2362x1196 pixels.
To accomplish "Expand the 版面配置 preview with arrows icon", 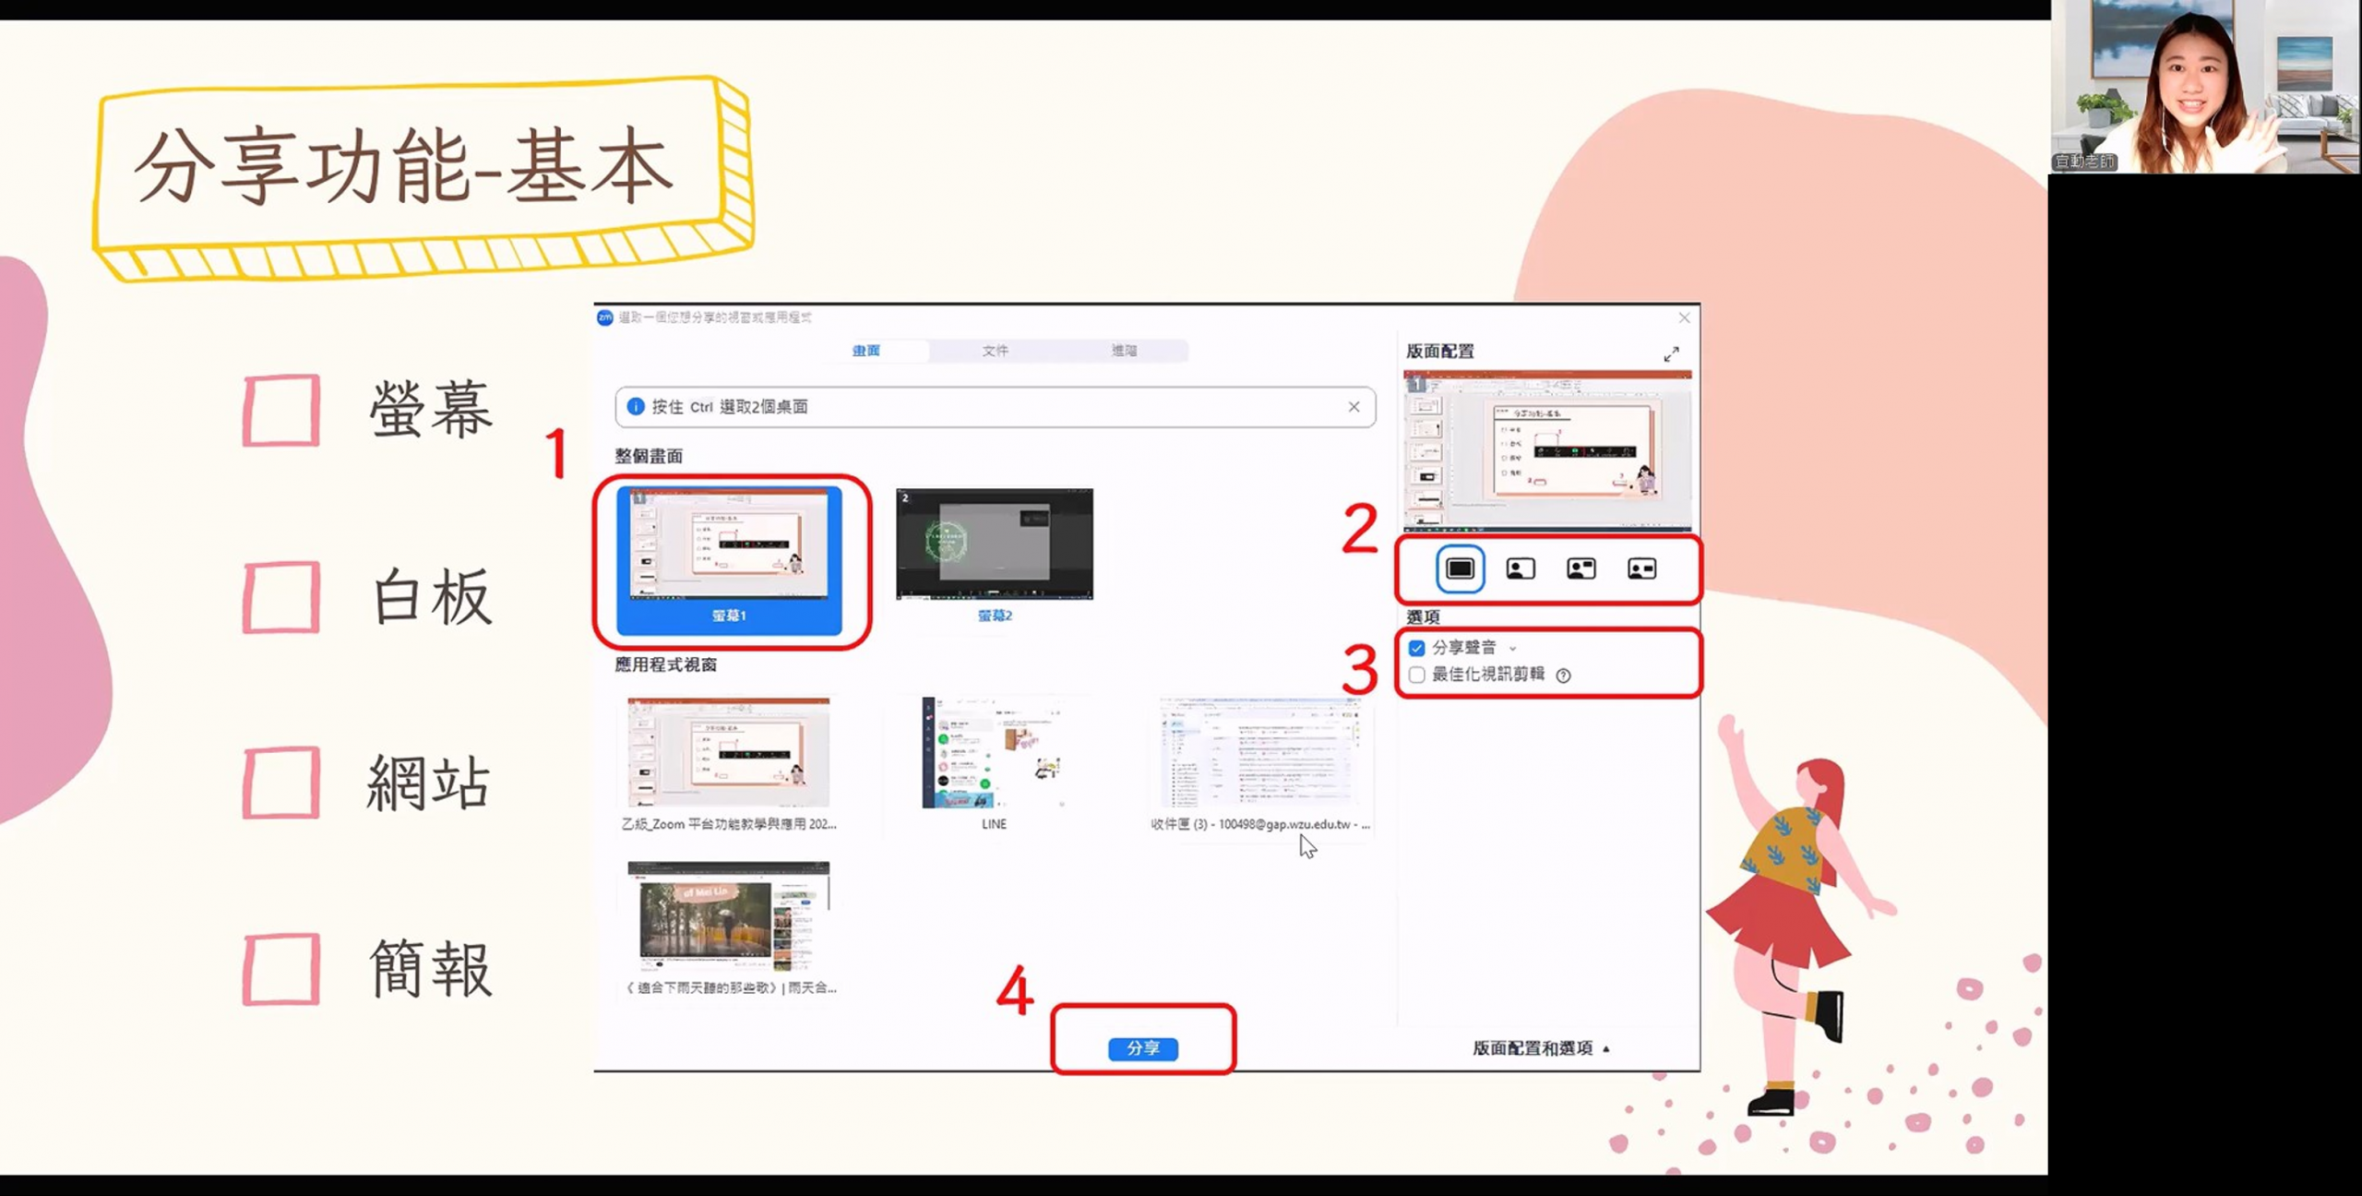I will 1671,354.
